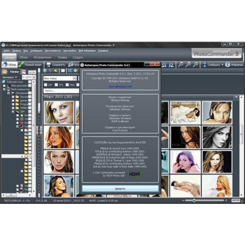
Task: Open the Настройка menu
Action: coord(70,50)
